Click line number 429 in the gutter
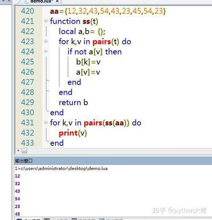212x220 pixels. [28, 102]
